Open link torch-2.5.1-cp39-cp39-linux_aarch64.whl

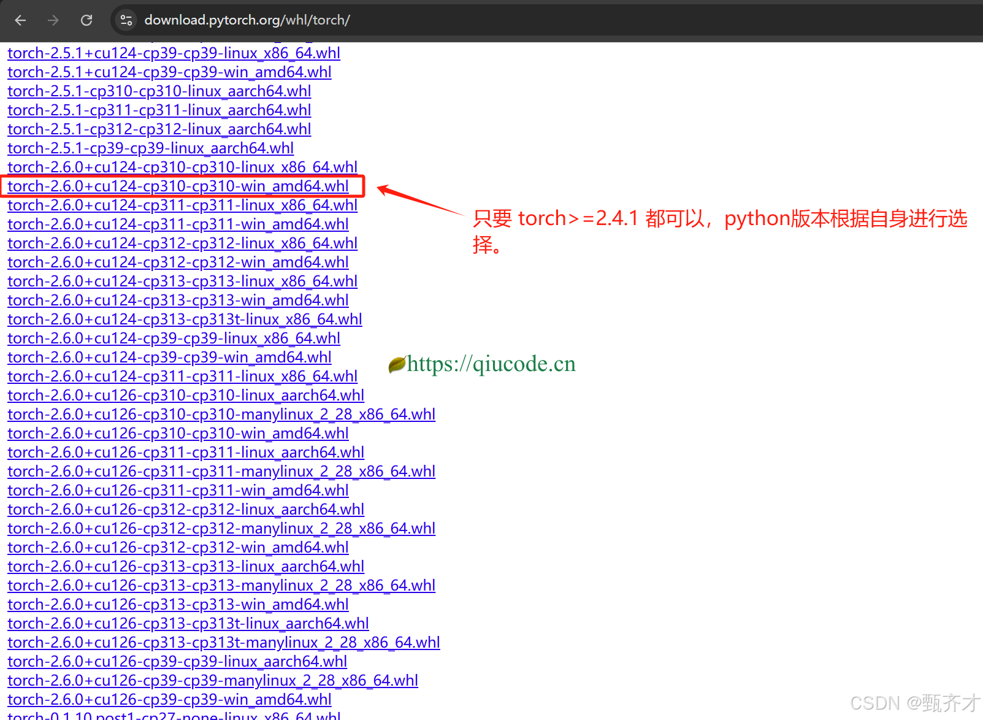(x=150, y=148)
